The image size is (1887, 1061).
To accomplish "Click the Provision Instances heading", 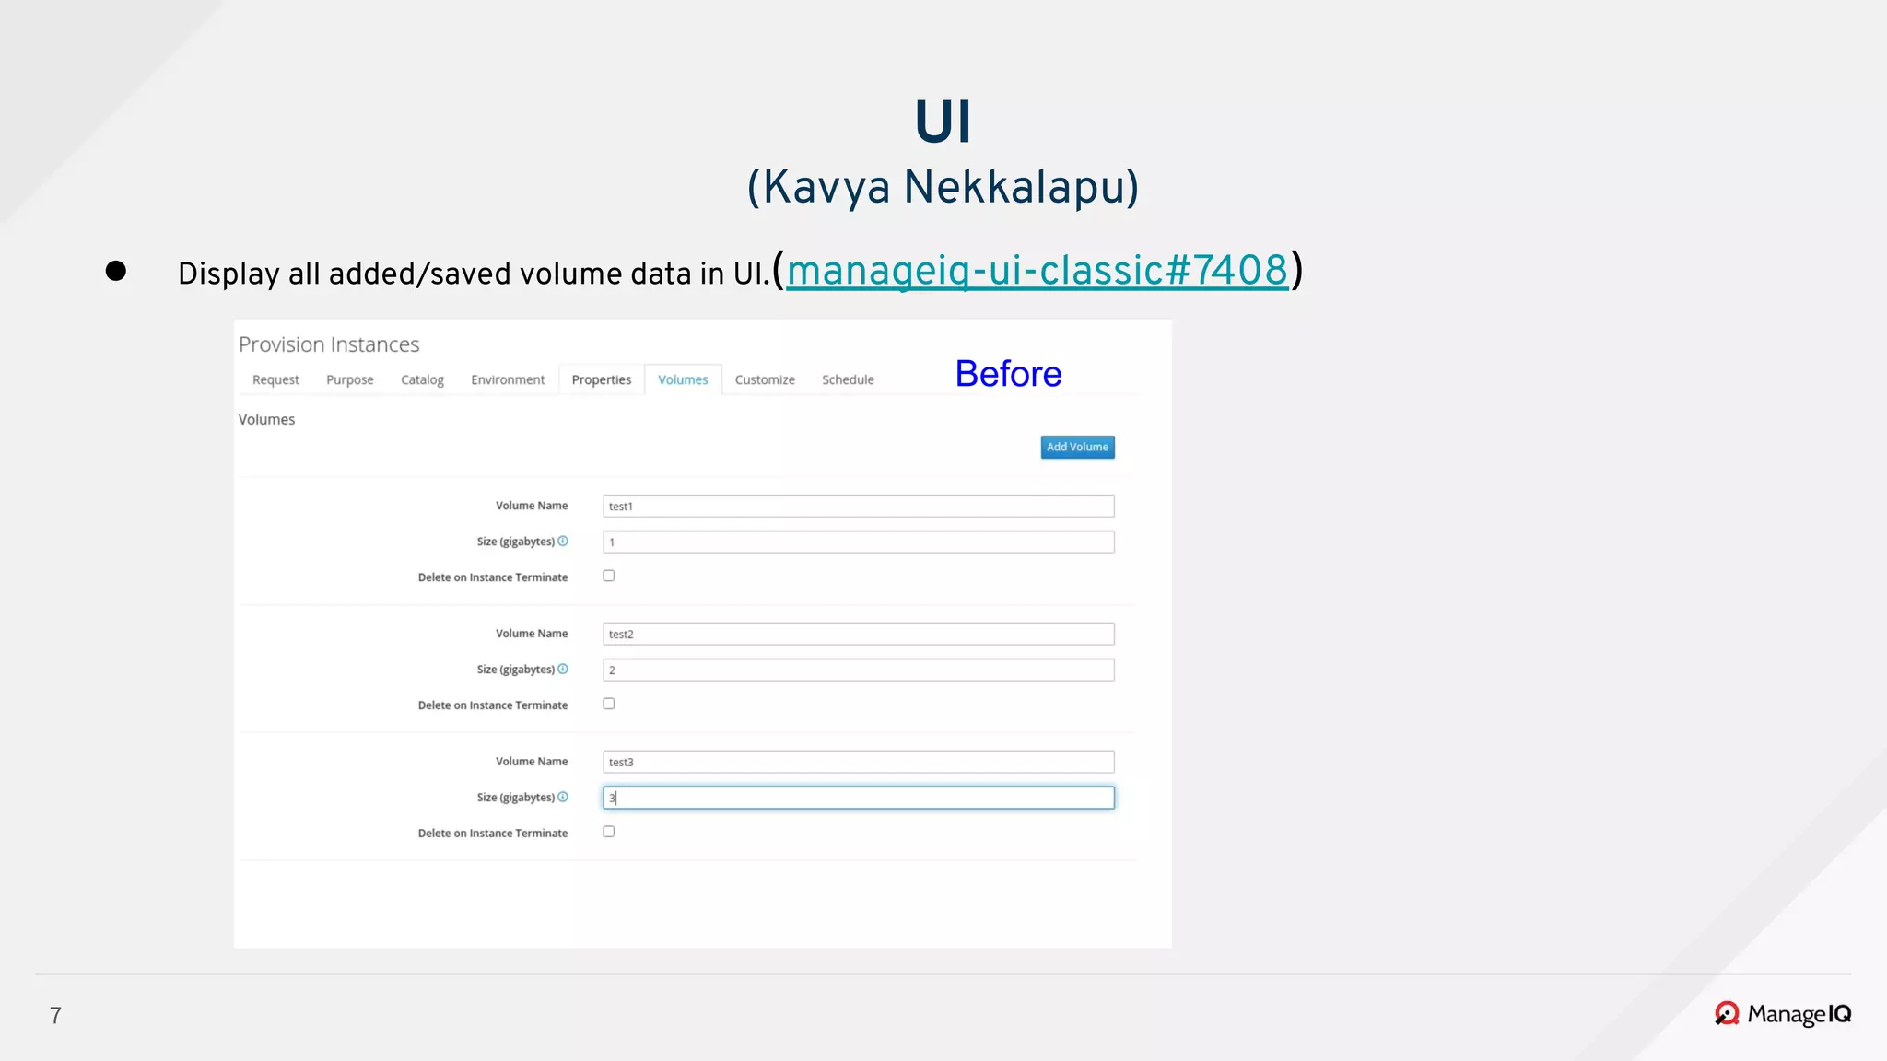I will (329, 344).
